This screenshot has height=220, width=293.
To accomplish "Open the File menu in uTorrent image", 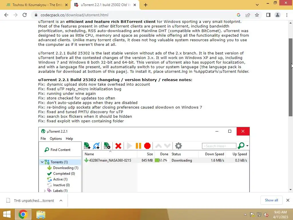I will click(43, 139).
